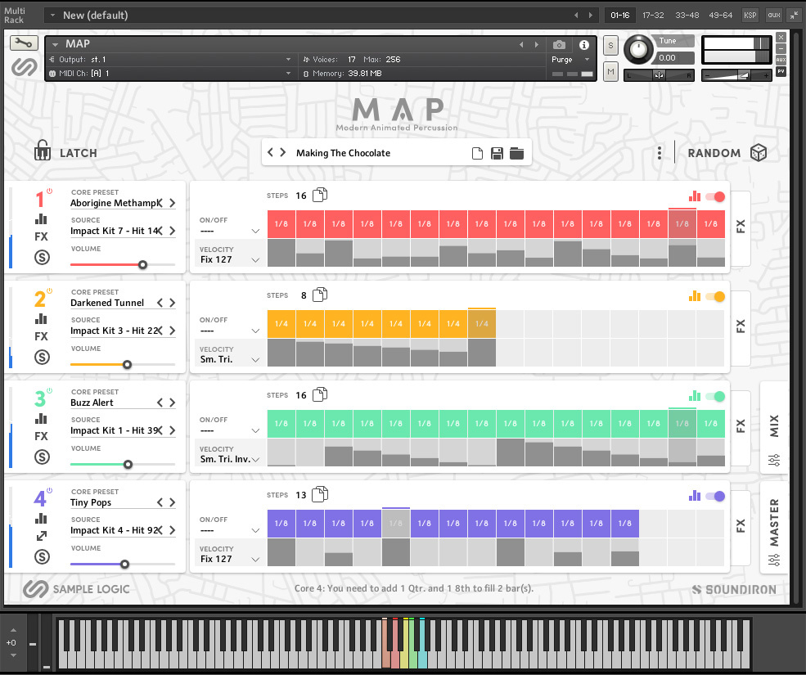806x675 pixels.
Task: Open the Master panel sliders icon
Action: coord(774,560)
